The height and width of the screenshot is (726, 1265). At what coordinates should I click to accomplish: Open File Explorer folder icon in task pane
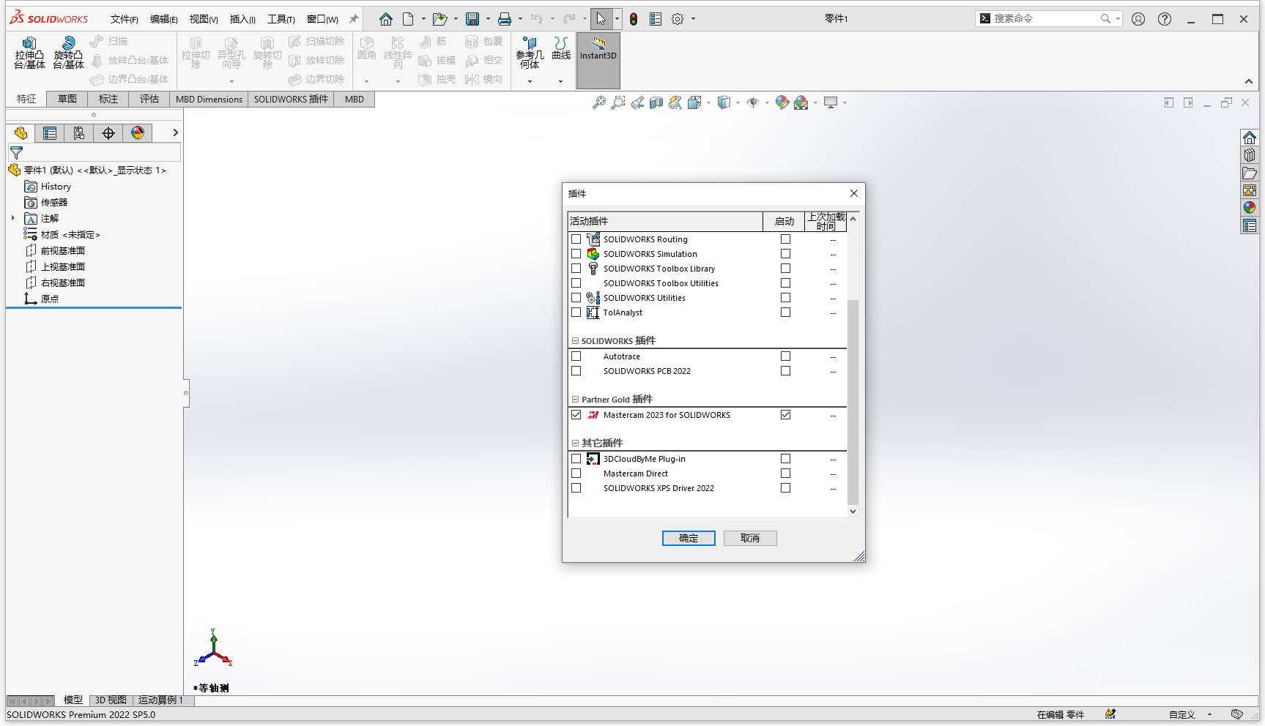click(1250, 173)
